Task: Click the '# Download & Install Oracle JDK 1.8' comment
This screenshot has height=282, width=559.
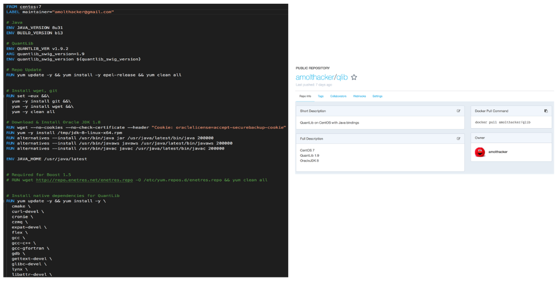Action: (54, 123)
